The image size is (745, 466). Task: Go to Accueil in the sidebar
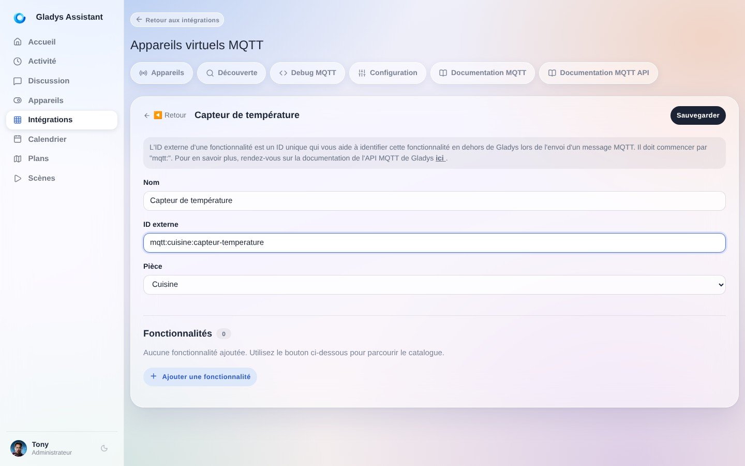pyautogui.click(x=62, y=42)
